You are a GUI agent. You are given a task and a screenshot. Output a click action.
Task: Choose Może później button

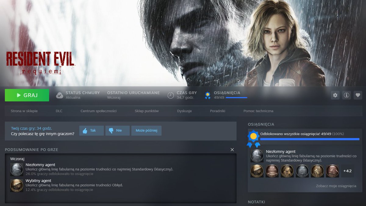click(146, 130)
